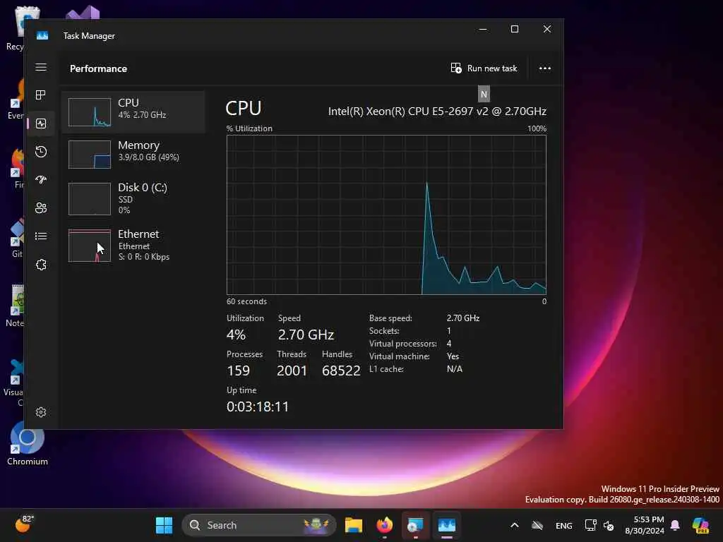Select the Disk 0 (C:) entry

click(x=133, y=198)
